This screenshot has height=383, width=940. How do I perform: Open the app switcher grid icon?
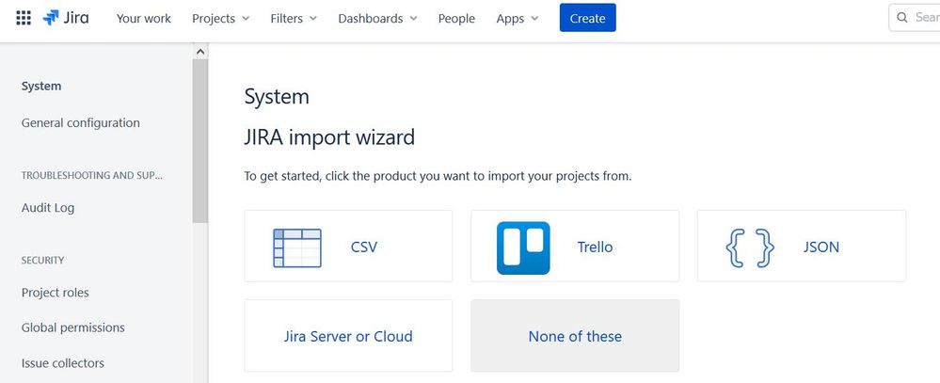[24, 18]
